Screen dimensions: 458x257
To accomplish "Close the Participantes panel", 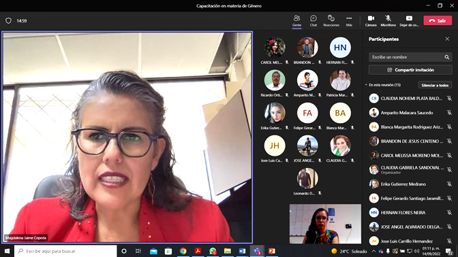I will [447, 39].
